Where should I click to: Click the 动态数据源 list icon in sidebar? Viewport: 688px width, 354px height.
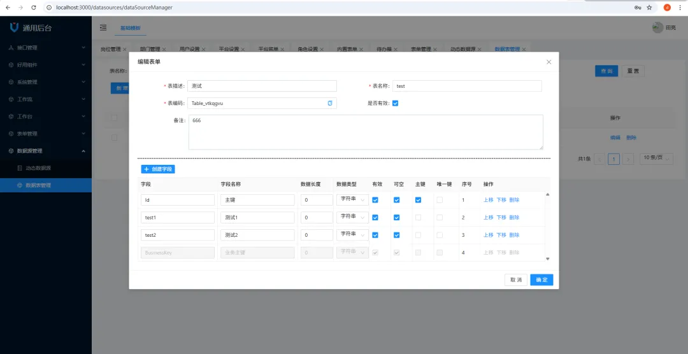[19, 168]
